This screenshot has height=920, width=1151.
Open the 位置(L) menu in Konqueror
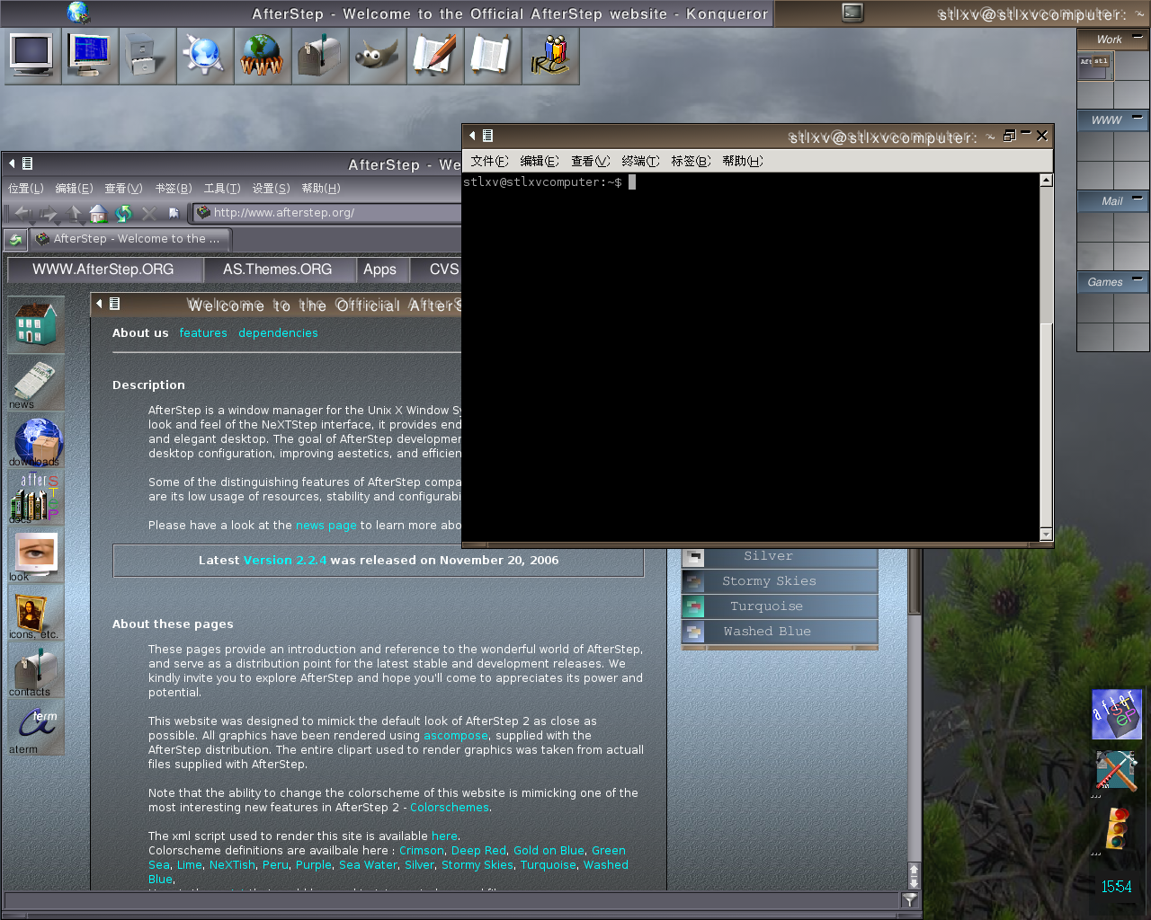(x=26, y=189)
